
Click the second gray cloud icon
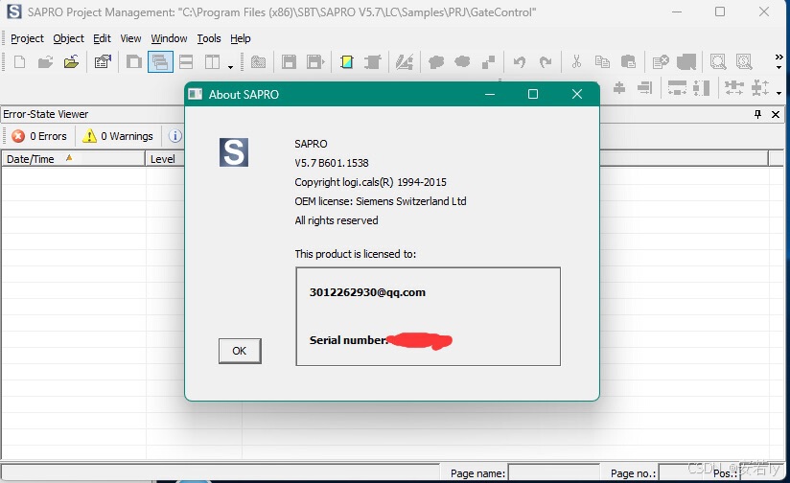tap(462, 62)
